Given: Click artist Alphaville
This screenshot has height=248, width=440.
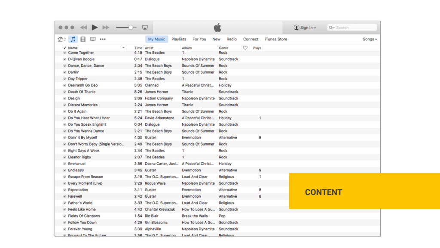Looking at the screenshot, I should [x=153, y=229].
